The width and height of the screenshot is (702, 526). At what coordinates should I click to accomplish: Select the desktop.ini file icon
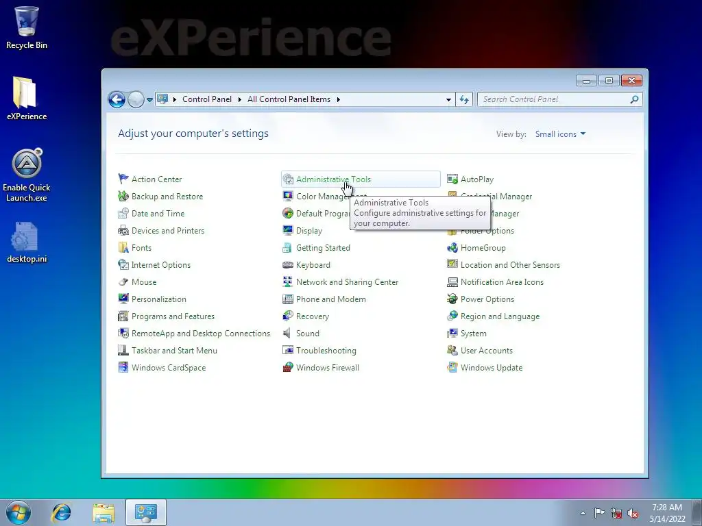tap(27, 242)
